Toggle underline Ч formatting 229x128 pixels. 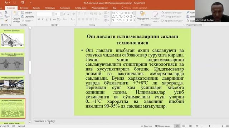point(47,19)
